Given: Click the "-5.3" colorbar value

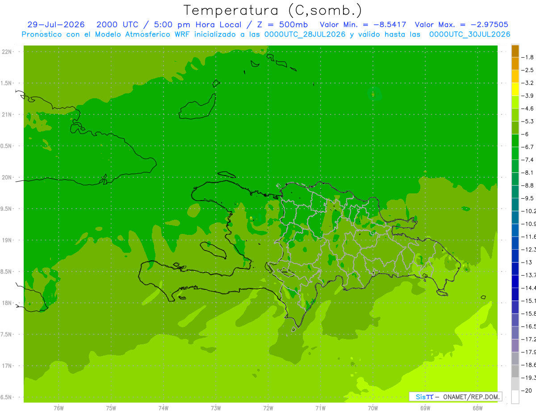Looking at the screenshot, I should click(528, 121).
